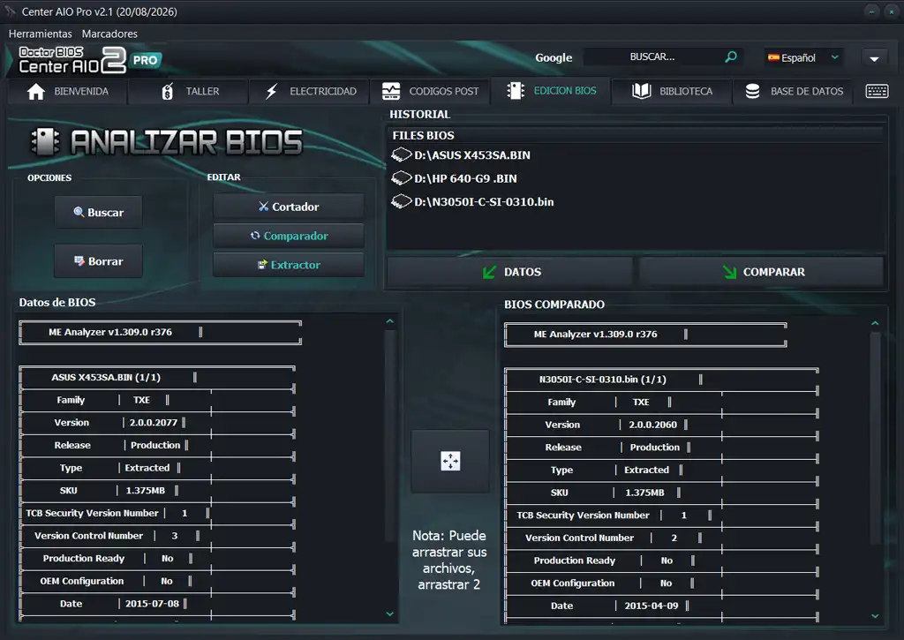Open the ELECTRICIDAD tab
This screenshot has width=904, height=640.
coord(309,91)
